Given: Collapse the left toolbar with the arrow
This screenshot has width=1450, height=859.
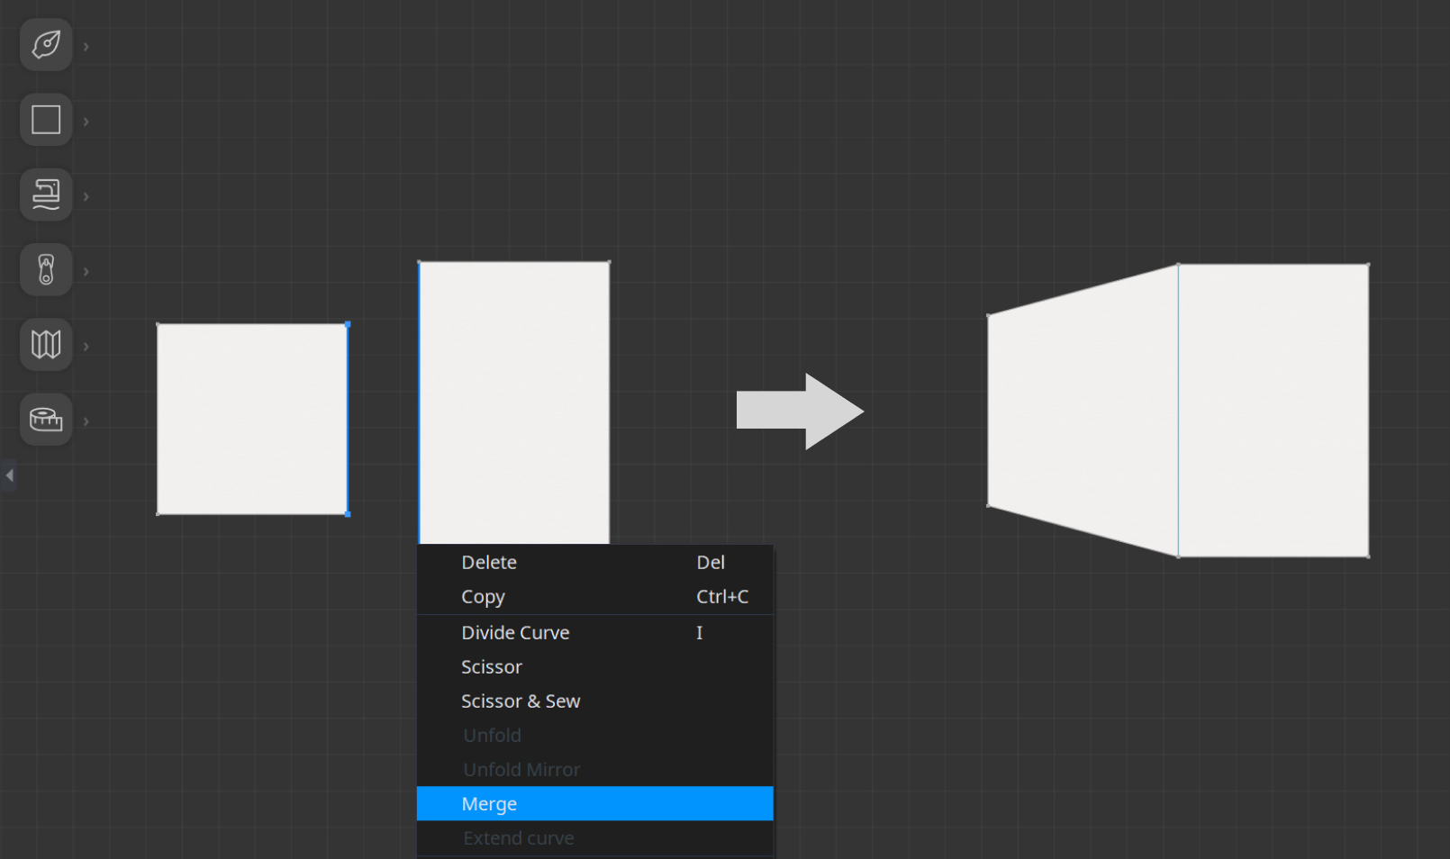Looking at the screenshot, I should click(9, 475).
